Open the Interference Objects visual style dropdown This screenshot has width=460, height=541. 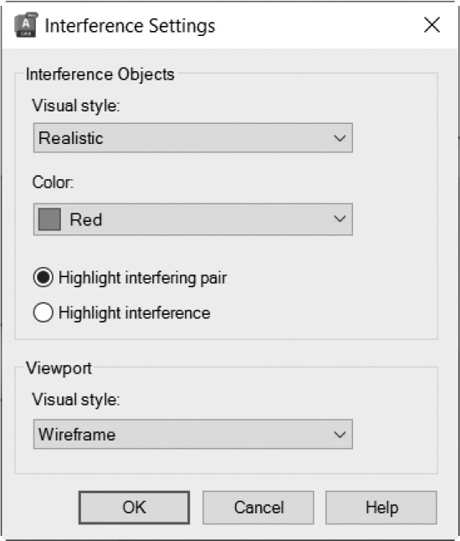point(193,137)
